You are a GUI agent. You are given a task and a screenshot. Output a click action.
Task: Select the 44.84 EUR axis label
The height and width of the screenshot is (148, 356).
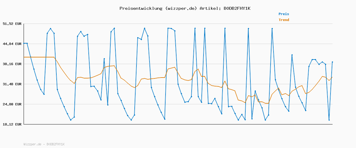pyautogui.click(x=12, y=44)
